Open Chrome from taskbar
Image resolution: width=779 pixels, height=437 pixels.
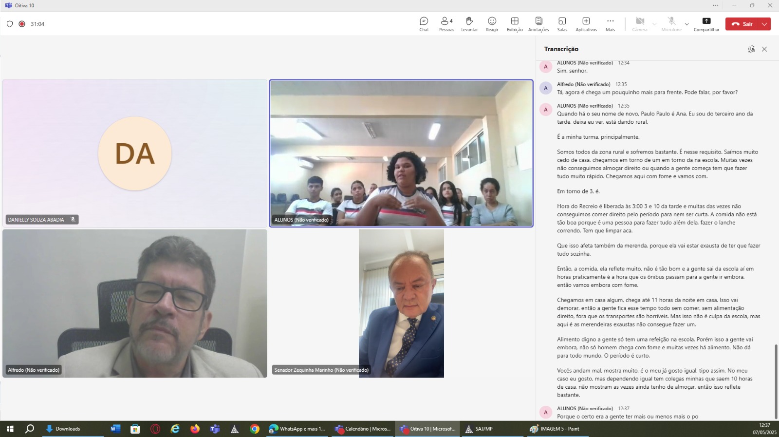(255, 429)
